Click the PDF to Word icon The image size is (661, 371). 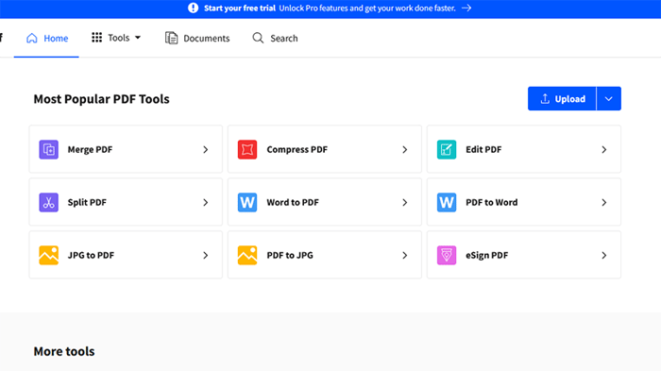(x=447, y=202)
